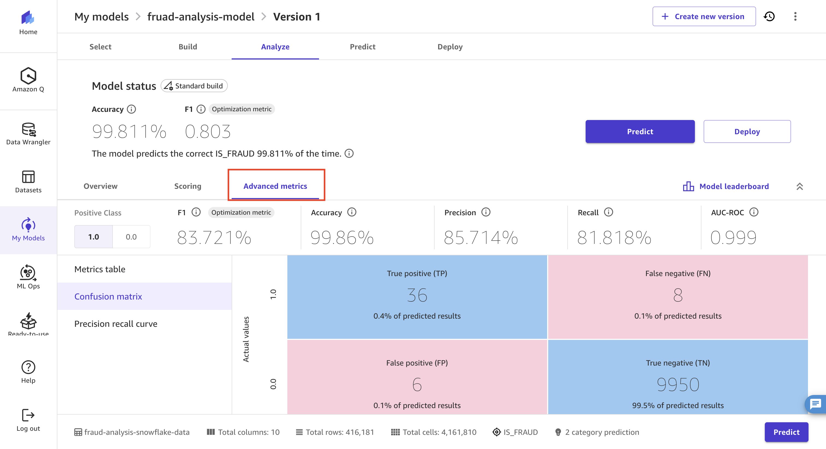Go to Home in sidebar
826x449 pixels.
tap(28, 23)
